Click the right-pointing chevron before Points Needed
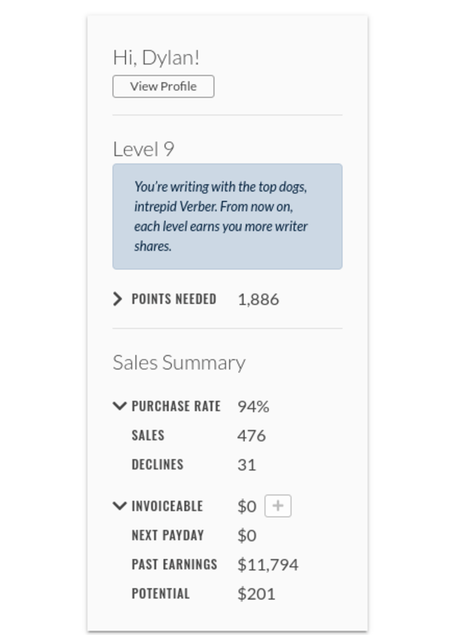This screenshot has height=635, width=454. tap(118, 298)
